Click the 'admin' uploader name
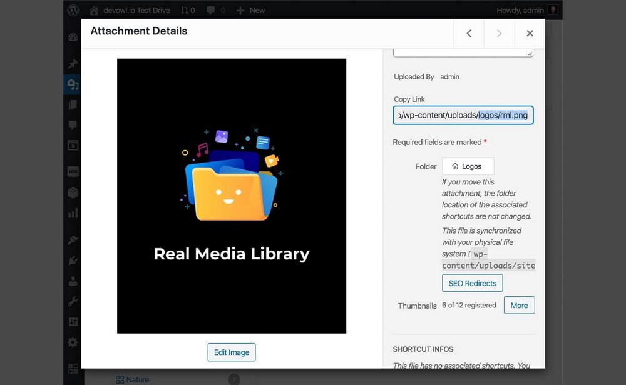The height and width of the screenshot is (385, 626). click(x=450, y=76)
